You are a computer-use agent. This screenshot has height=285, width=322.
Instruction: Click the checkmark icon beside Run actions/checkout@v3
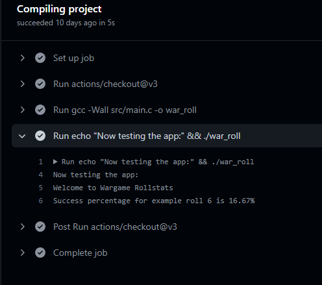[x=40, y=84]
